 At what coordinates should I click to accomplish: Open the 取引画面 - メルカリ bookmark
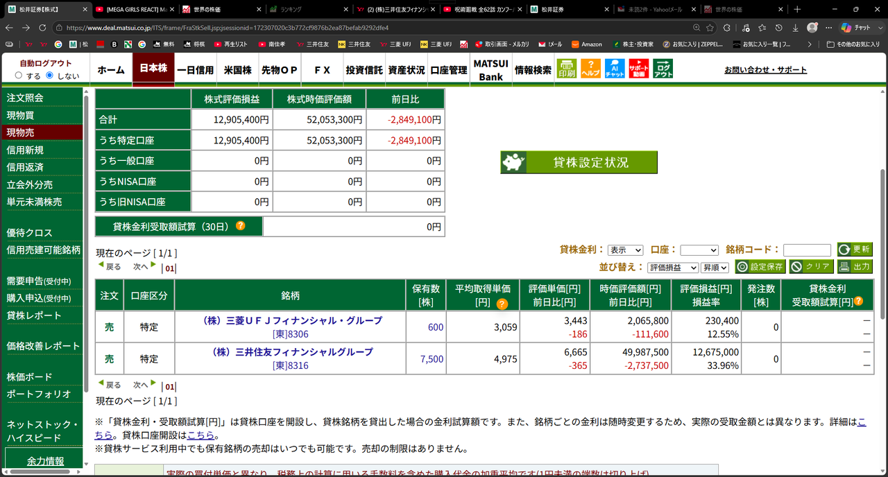[501, 44]
